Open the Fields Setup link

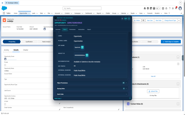pos(58,98)
